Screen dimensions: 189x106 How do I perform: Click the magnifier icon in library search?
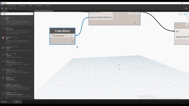click(2, 14)
